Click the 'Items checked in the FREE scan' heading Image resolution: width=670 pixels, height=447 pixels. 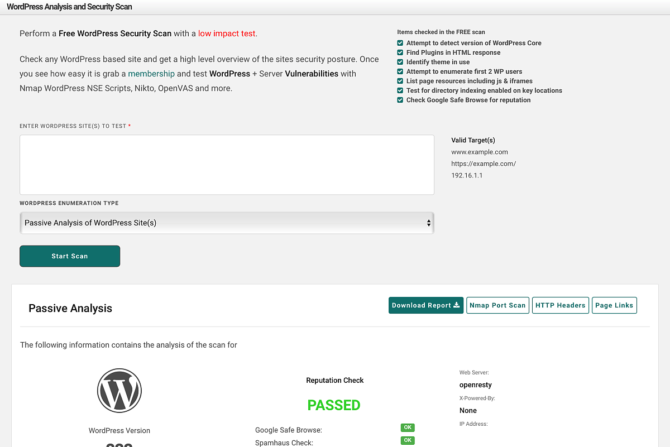coord(441,32)
